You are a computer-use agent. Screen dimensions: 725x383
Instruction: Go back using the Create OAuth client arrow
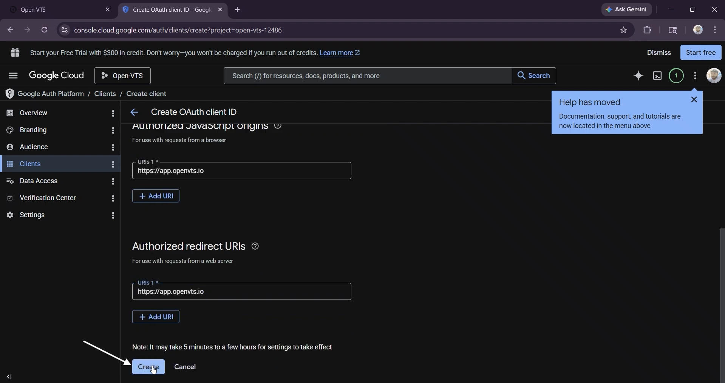tap(134, 112)
